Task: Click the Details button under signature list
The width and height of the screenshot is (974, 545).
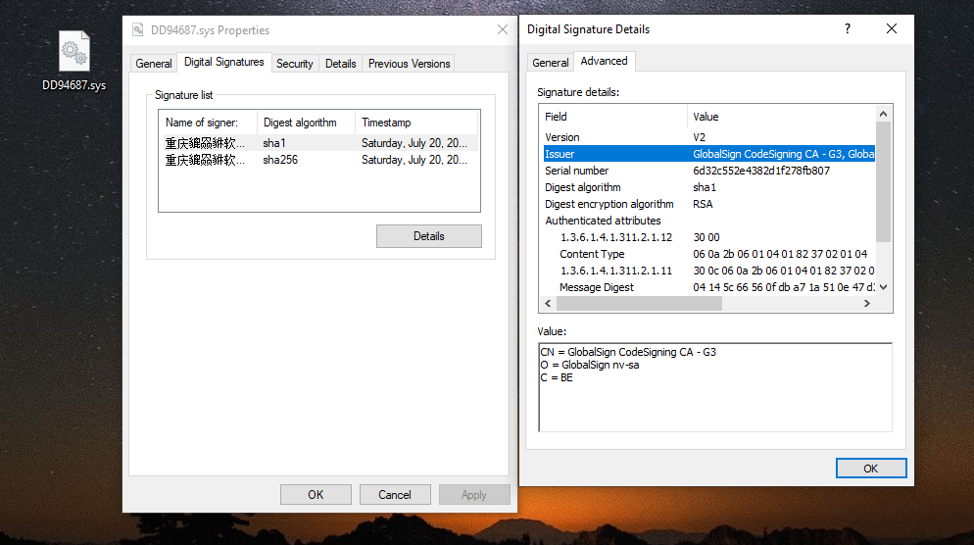Action: pyautogui.click(x=428, y=236)
